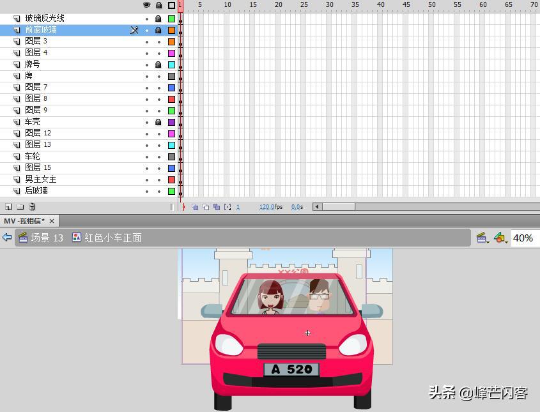
Task: Open the Edit Symbols dropdown
Action: (x=502, y=238)
